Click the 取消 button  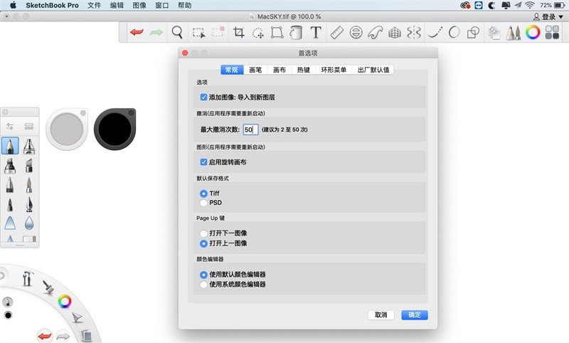tap(381, 315)
